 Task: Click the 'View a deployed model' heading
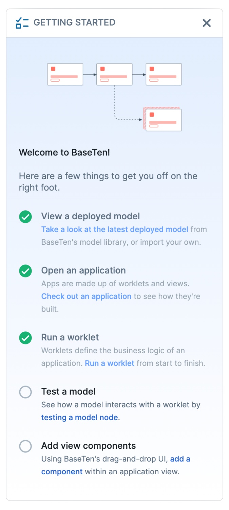coord(91,216)
